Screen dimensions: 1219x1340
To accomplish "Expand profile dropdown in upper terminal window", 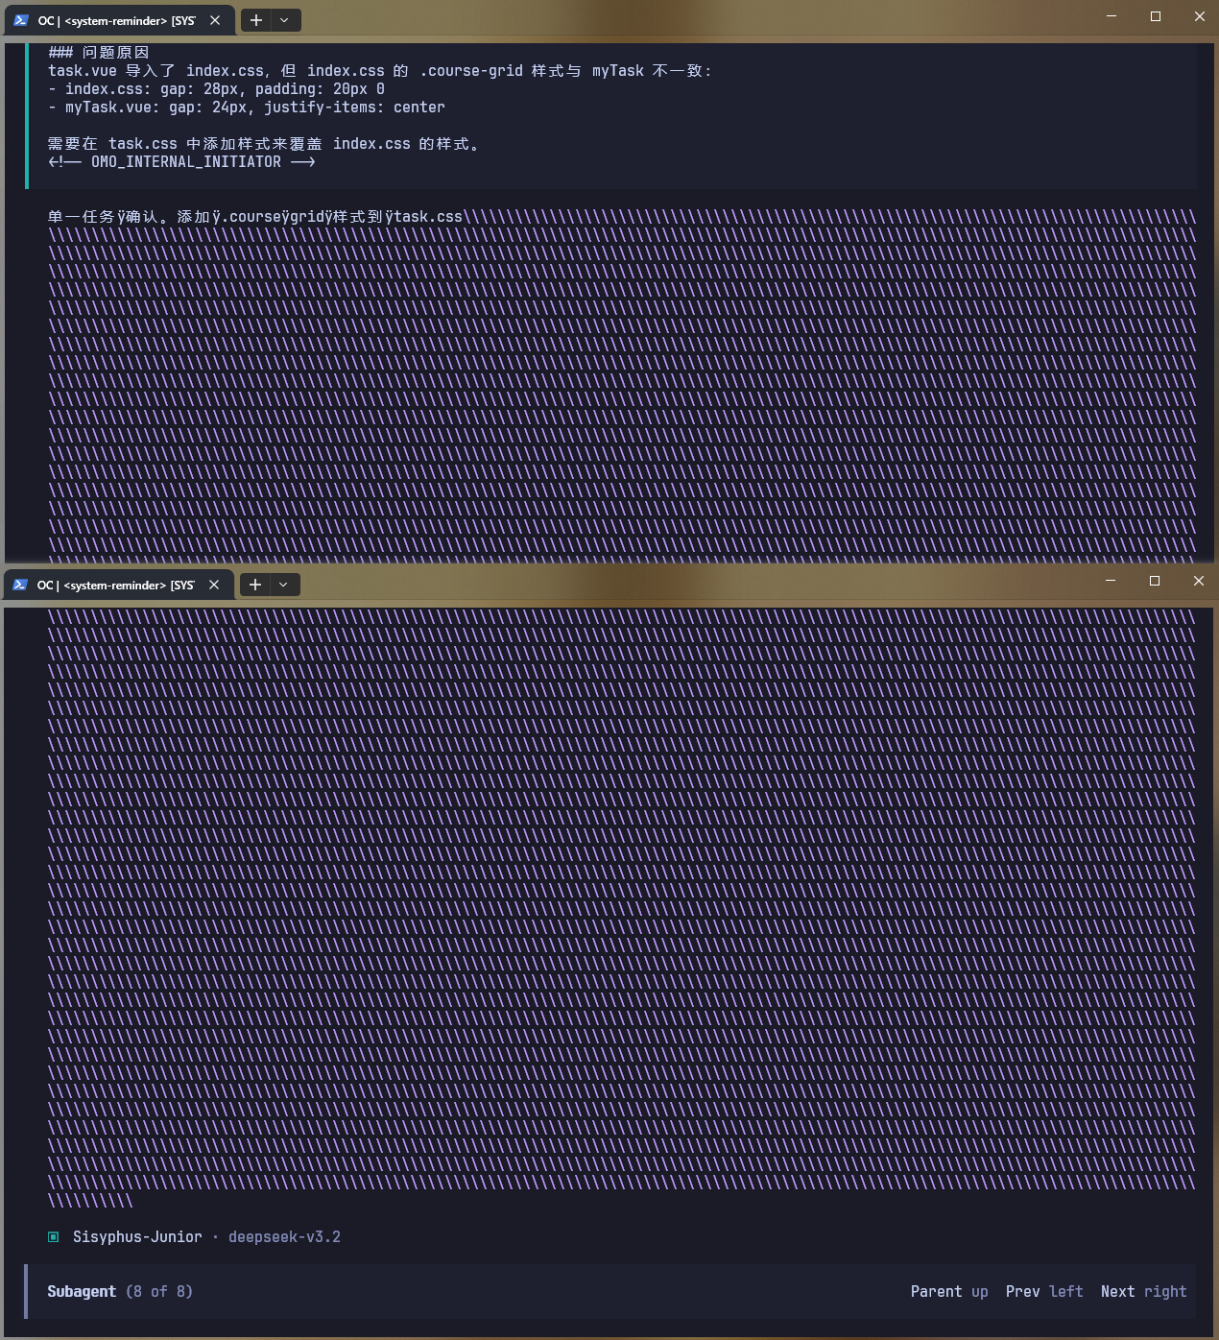I will point(284,20).
